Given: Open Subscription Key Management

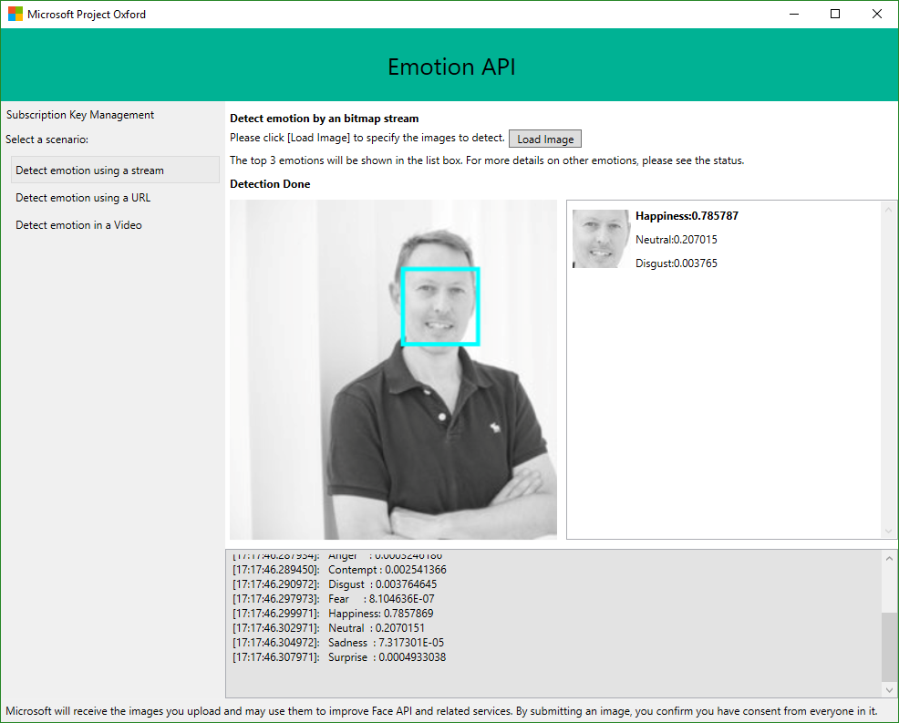Looking at the screenshot, I should pyautogui.click(x=80, y=115).
